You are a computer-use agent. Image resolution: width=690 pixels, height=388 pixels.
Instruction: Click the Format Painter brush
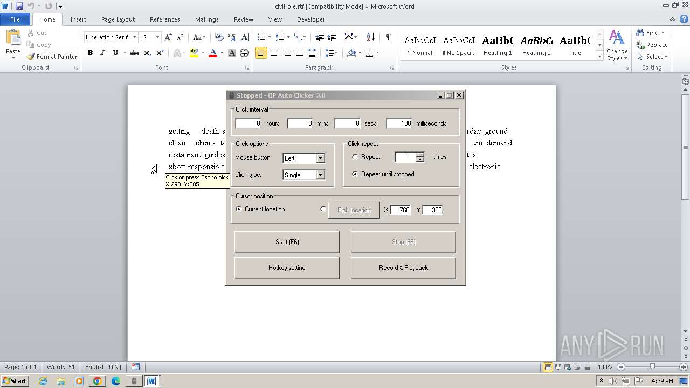pos(52,57)
